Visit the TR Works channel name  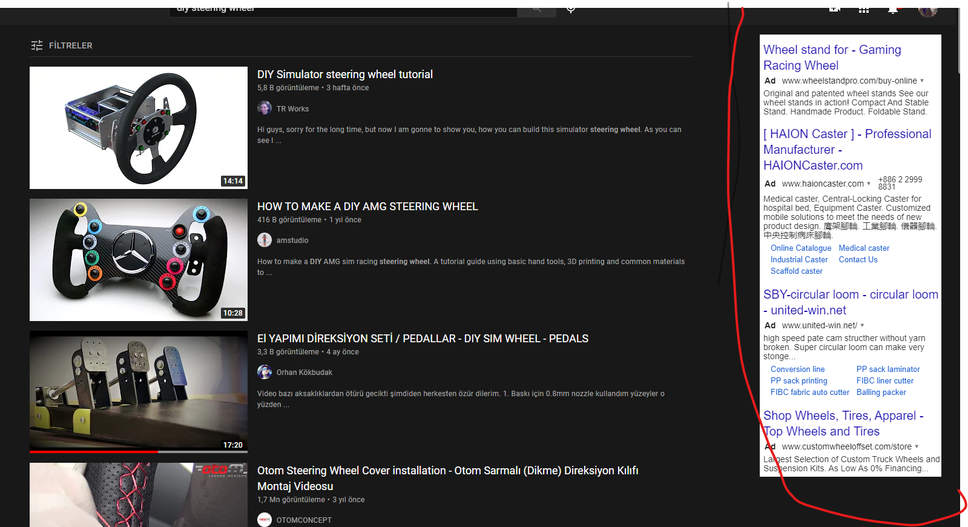pos(292,109)
